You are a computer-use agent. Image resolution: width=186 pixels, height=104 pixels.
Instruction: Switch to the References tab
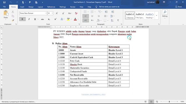pyautogui.click(x=51, y=7)
